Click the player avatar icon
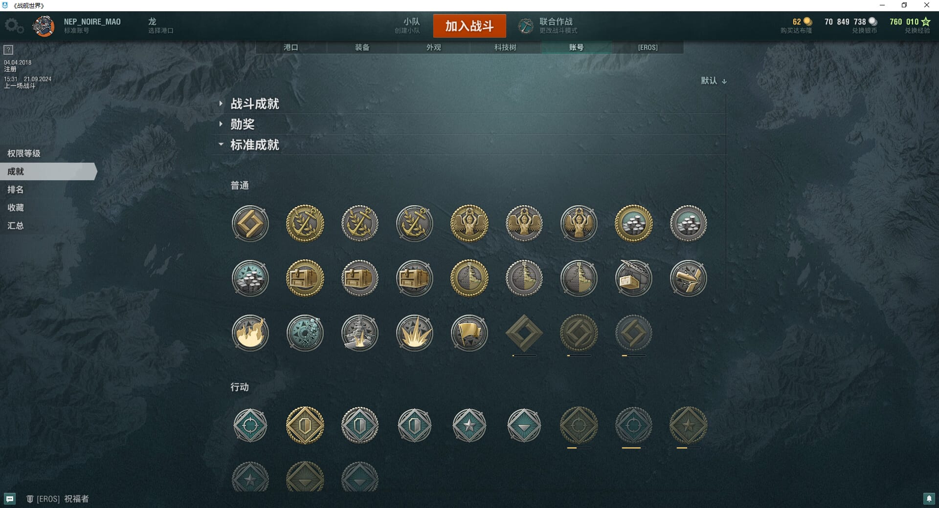This screenshot has width=939, height=508. point(44,26)
